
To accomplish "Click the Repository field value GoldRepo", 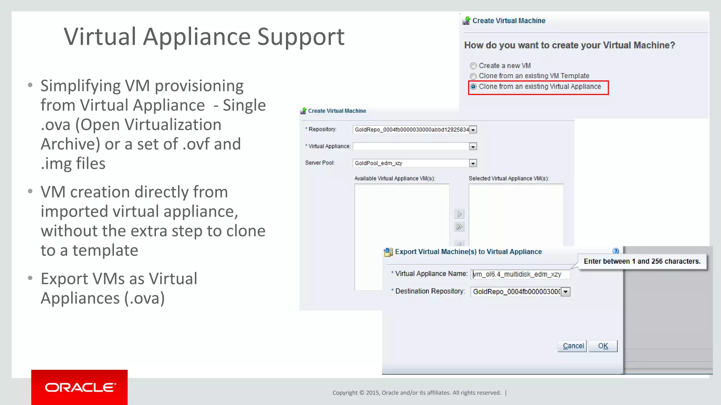I will click(411, 130).
